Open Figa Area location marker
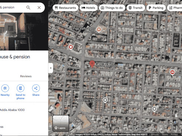The width and height of the screenshot is (182, 136). point(105,100)
